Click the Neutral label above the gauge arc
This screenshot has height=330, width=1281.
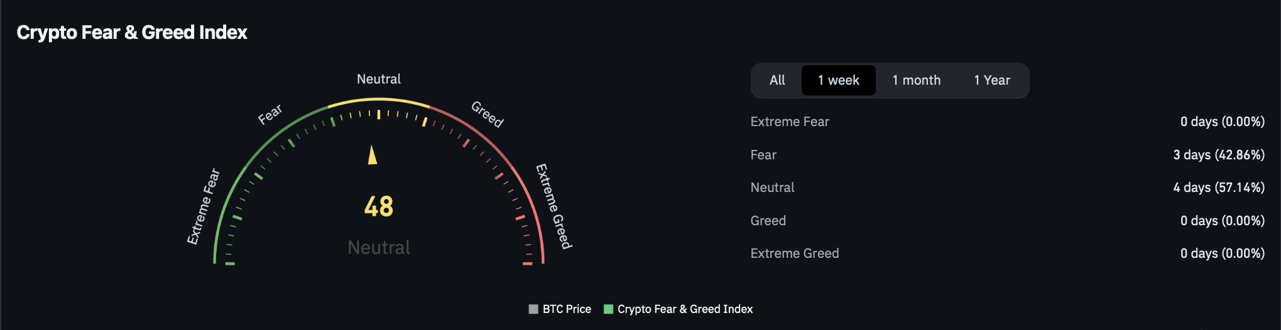click(379, 79)
